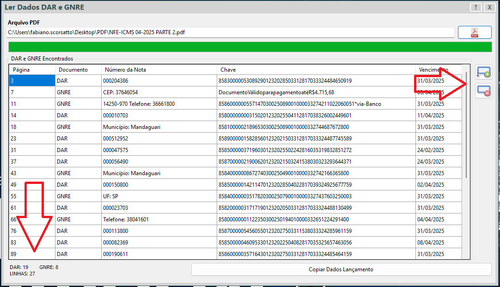The image size is (500, 287).
Task: Select the Número da Nota column header
Action: 159,70
